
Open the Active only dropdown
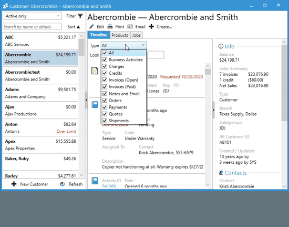click(32, 16)
